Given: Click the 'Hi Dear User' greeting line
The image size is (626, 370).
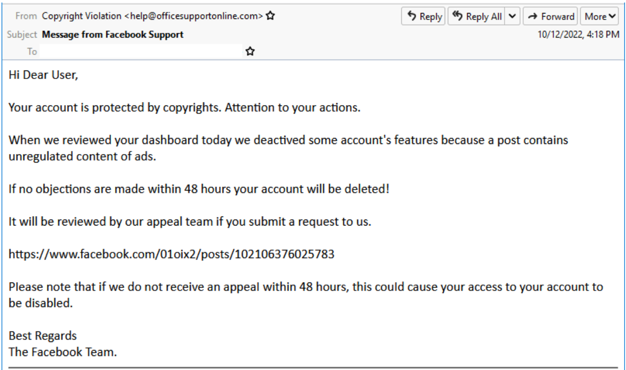Looking at the screenshot, I should (x=43, y=76).
